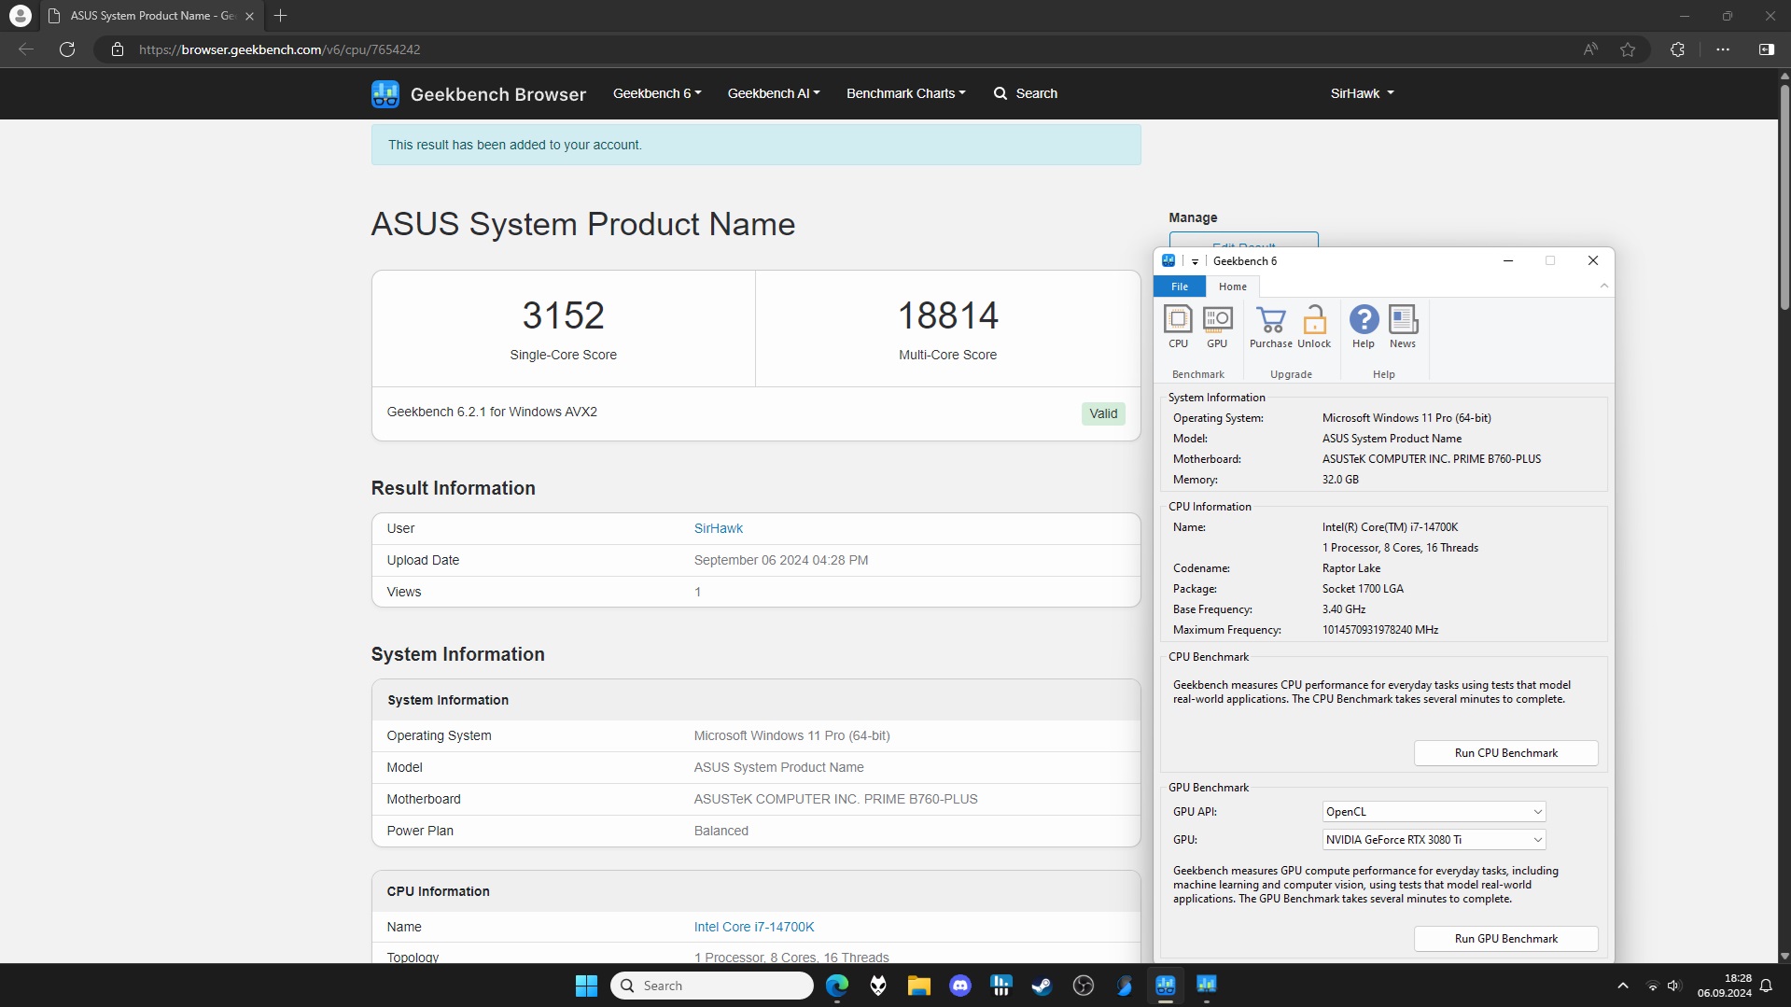This screenshot has height=1007, width=1791.
Task: Collapse the Geekbench ribbon with chevron
Action: pos(1603,286)
